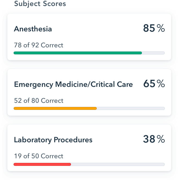Open the Anesthesia subject title
The width and height of the screenshot is (179, 181).
pyautogui.click(x=33, y=29)
